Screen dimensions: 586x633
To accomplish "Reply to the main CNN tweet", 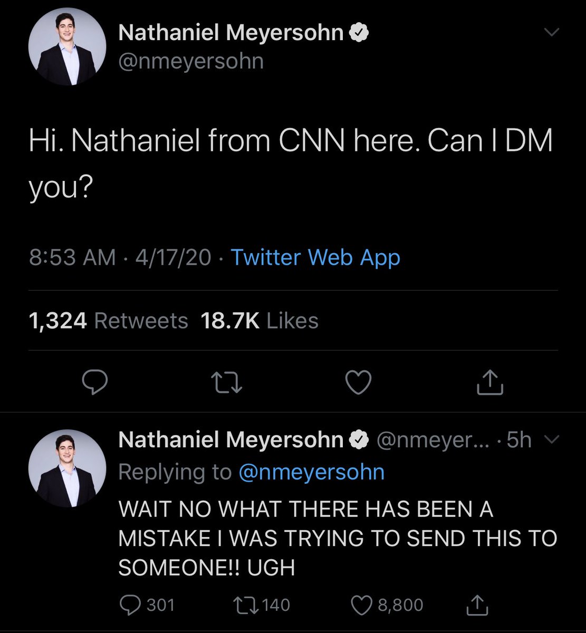I will (95, 382).
